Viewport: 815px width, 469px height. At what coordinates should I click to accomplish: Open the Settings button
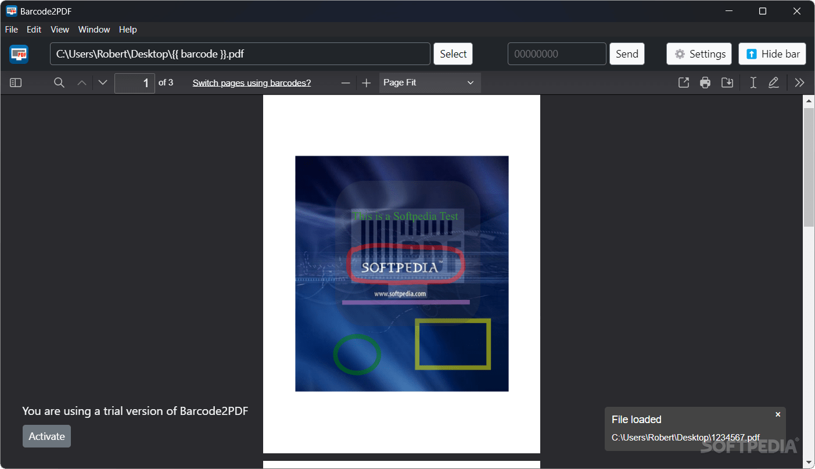pos(699,54)
